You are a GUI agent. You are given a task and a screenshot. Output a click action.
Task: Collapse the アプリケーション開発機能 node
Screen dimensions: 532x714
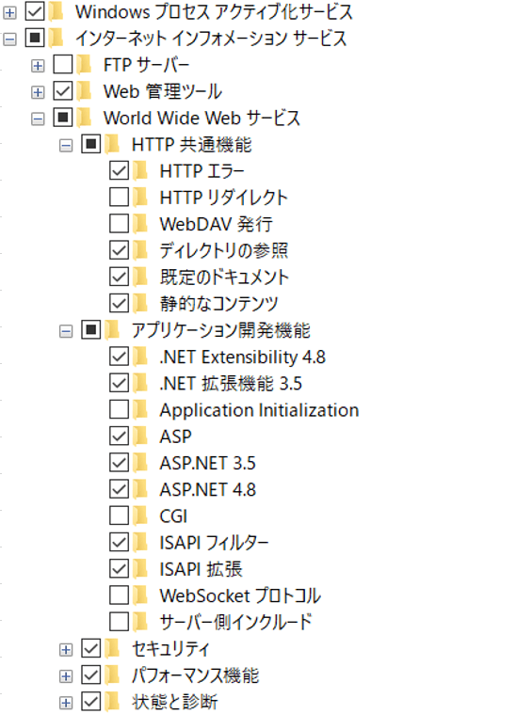coord(66,331)
